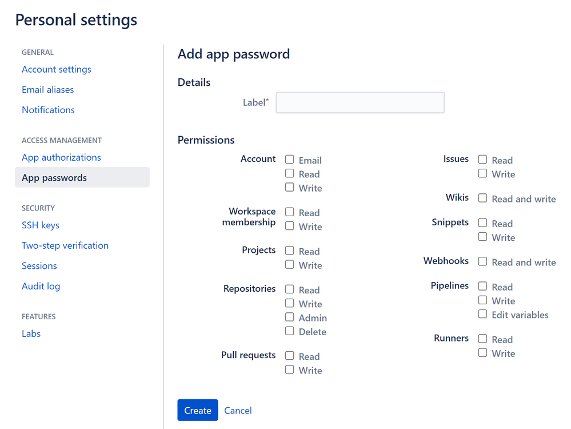Check Write permission under Projects
Screen dimensions: 571x429
point(289,265)
